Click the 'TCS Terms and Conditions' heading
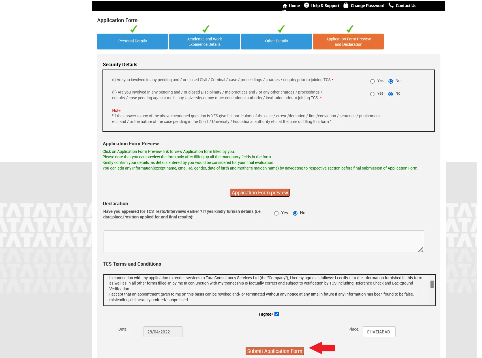Viewport: 482px width, 358px height. pyautogui.click(x=132, y=264)
